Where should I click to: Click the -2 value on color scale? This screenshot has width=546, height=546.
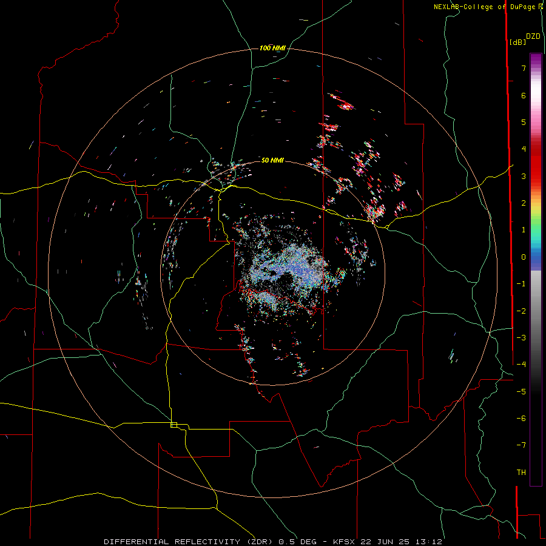(x=521, y=311)
